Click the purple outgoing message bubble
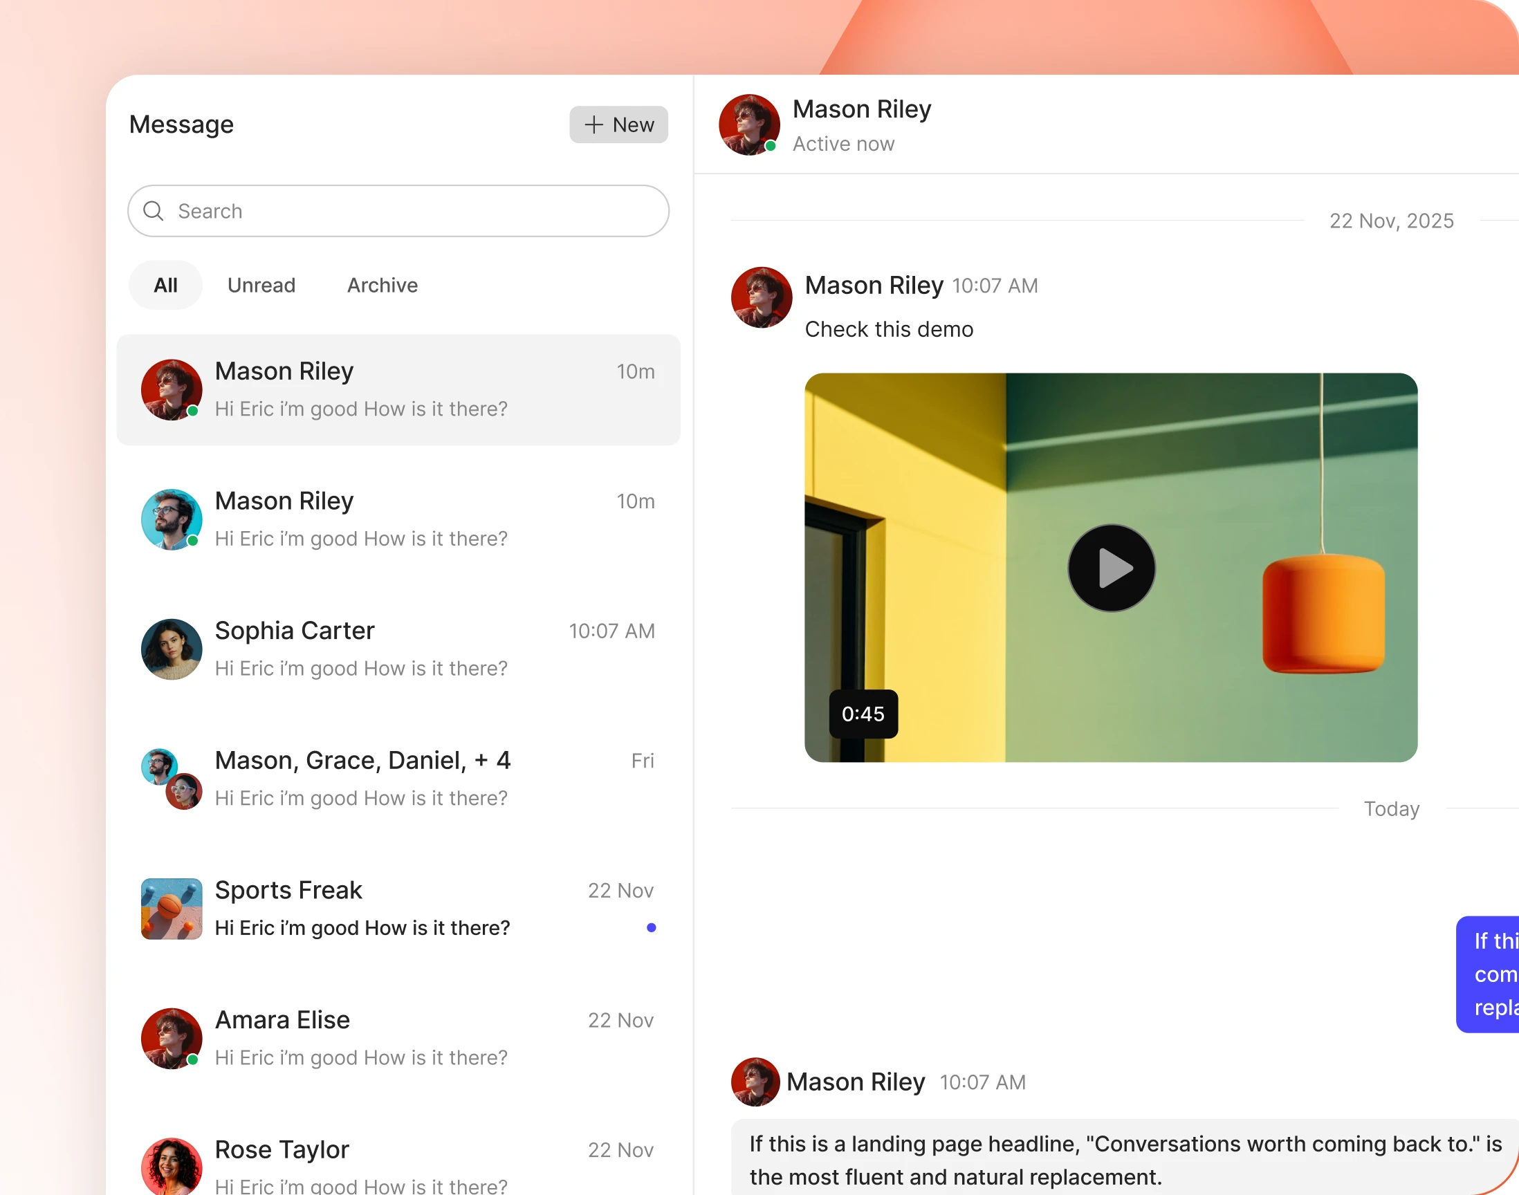Image resolution: width=1519 pixels, height=1195 pixels. point(1487,974)
